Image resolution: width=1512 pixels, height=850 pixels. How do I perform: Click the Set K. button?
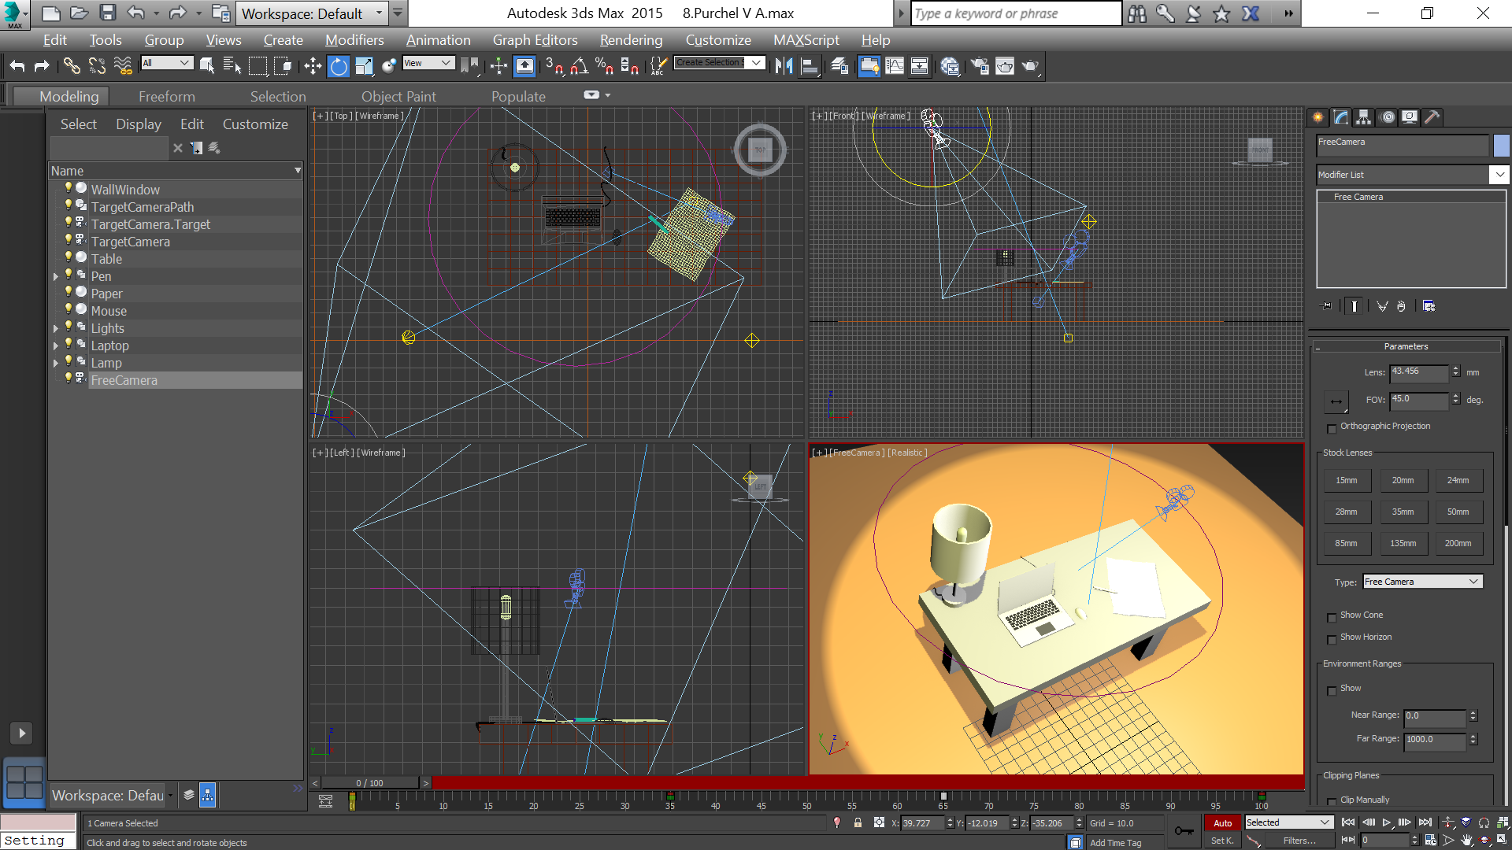click(x=1222, y=841)
